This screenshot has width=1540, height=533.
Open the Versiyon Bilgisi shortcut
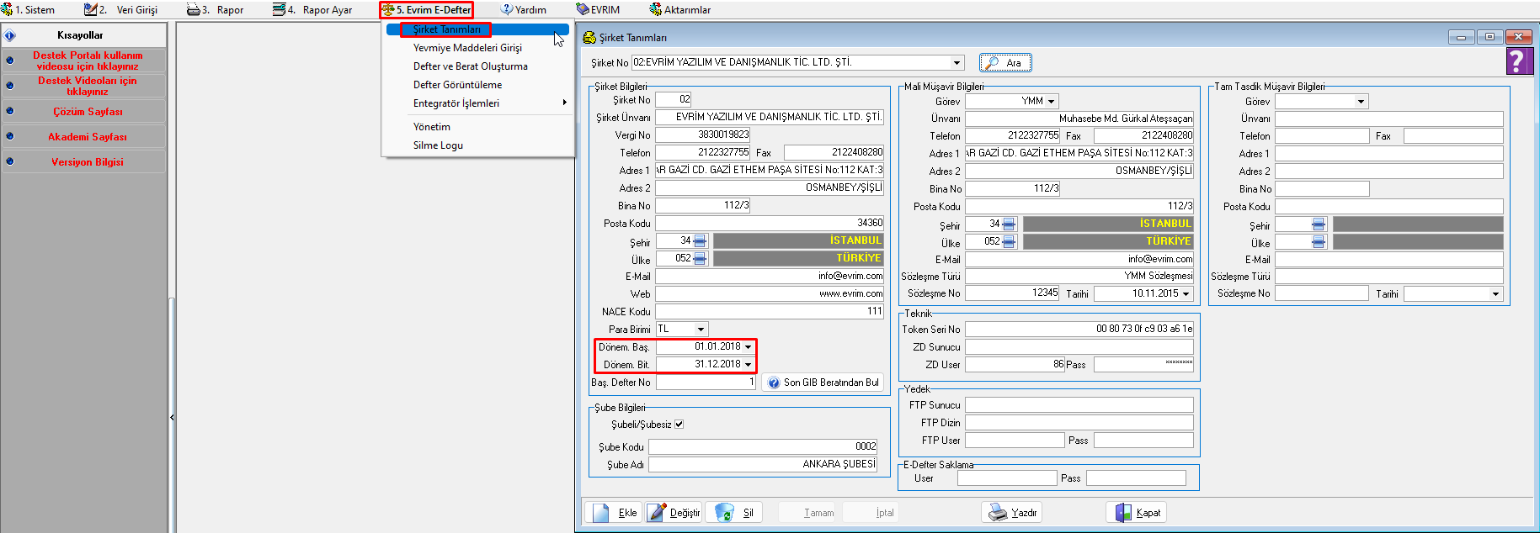[x=88, y=162]
